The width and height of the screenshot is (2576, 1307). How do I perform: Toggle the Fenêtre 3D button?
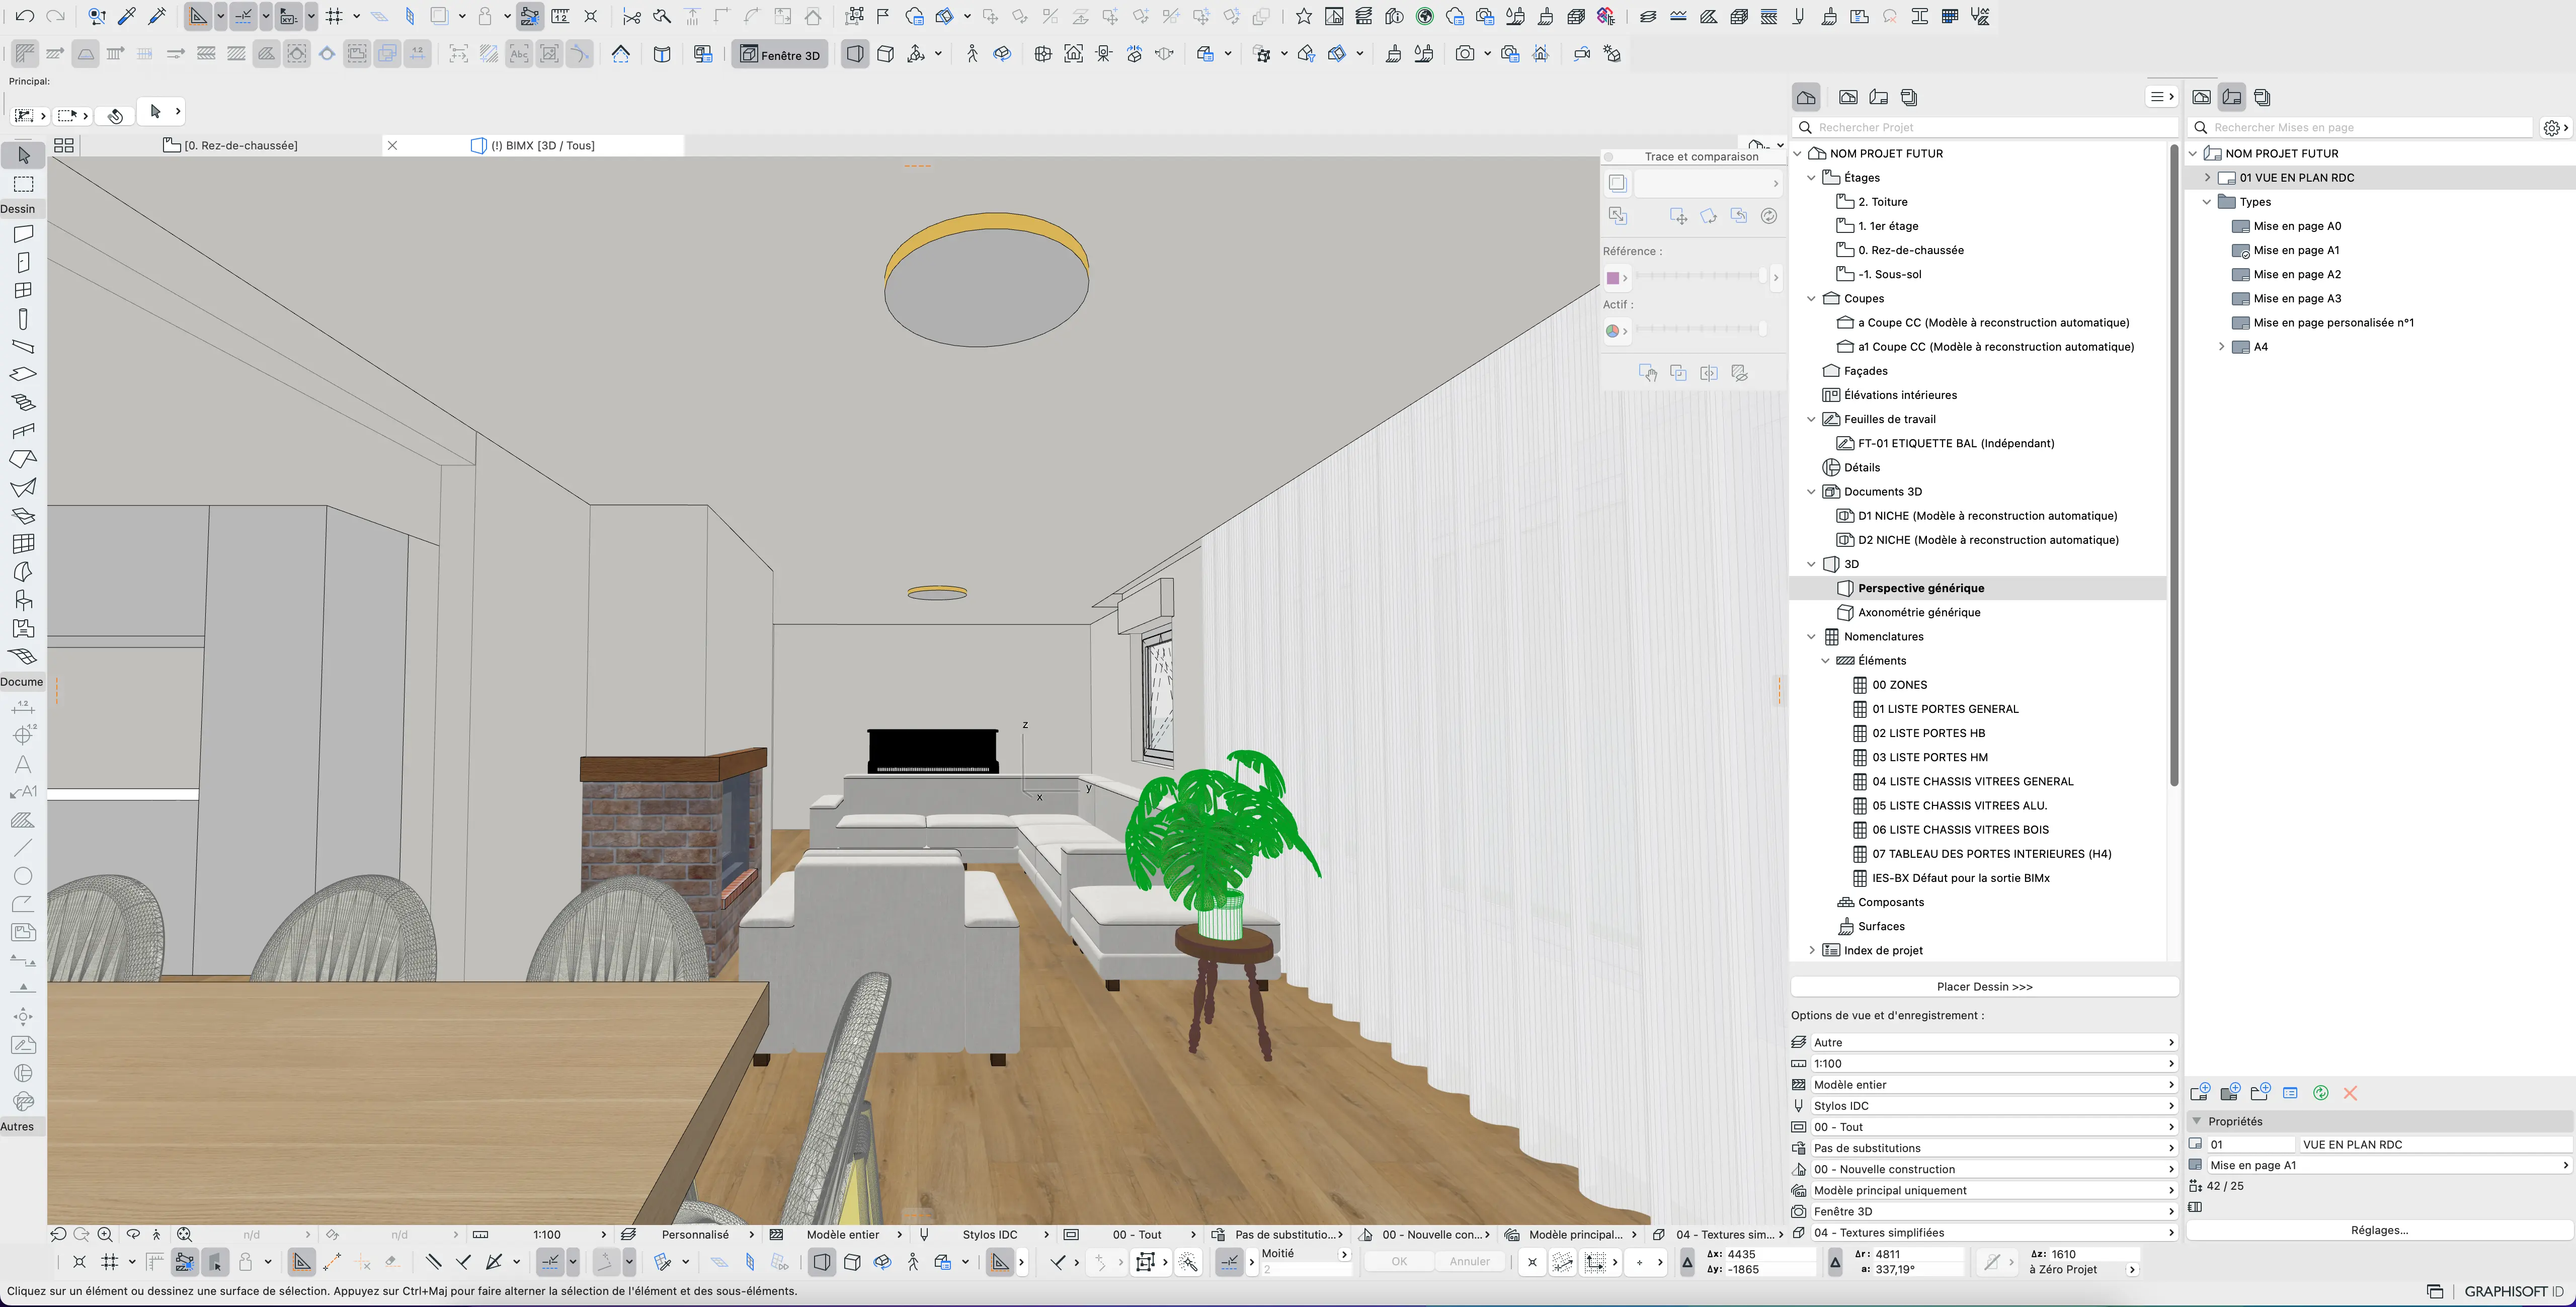coord(780,55)
